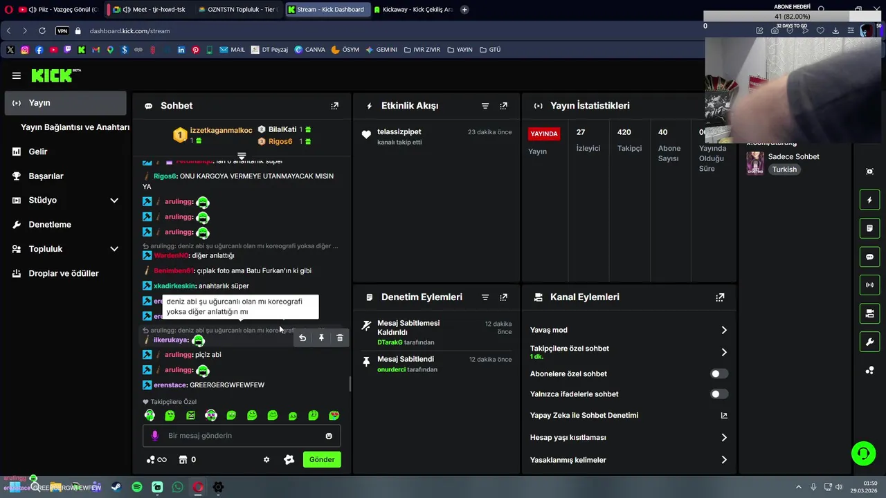The image size is (886, 498).
Task: Click the Abone Hedefi progress bar
Action: pos(792,17)
